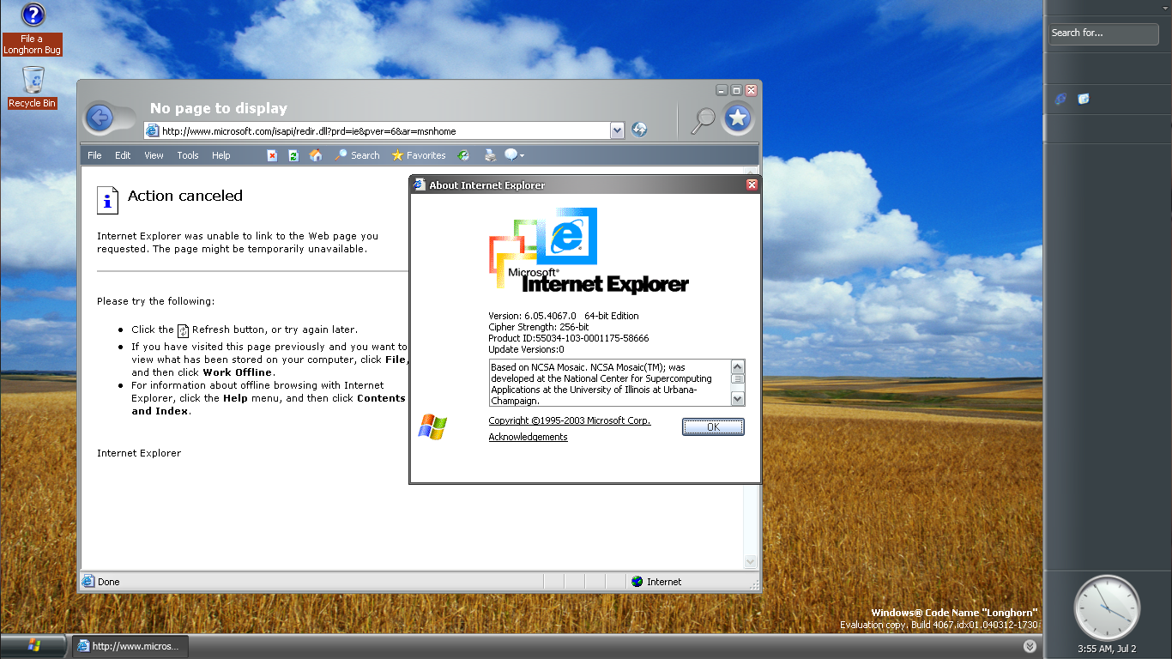Click the second sidebar quick launch icon
Screen dimensions: 1172x659
(1084, 99)
